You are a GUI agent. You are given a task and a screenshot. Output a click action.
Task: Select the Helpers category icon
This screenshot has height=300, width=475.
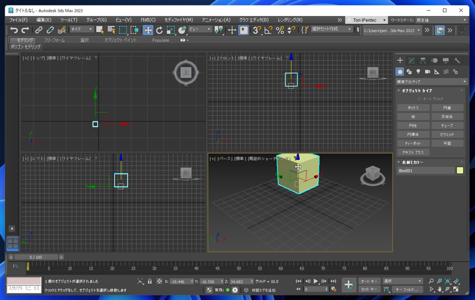pos(437,72)
